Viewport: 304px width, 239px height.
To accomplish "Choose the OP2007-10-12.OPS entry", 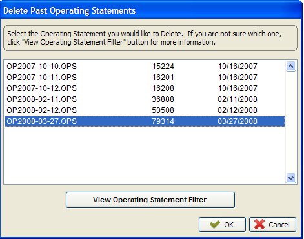I will (x=145, y=88).
